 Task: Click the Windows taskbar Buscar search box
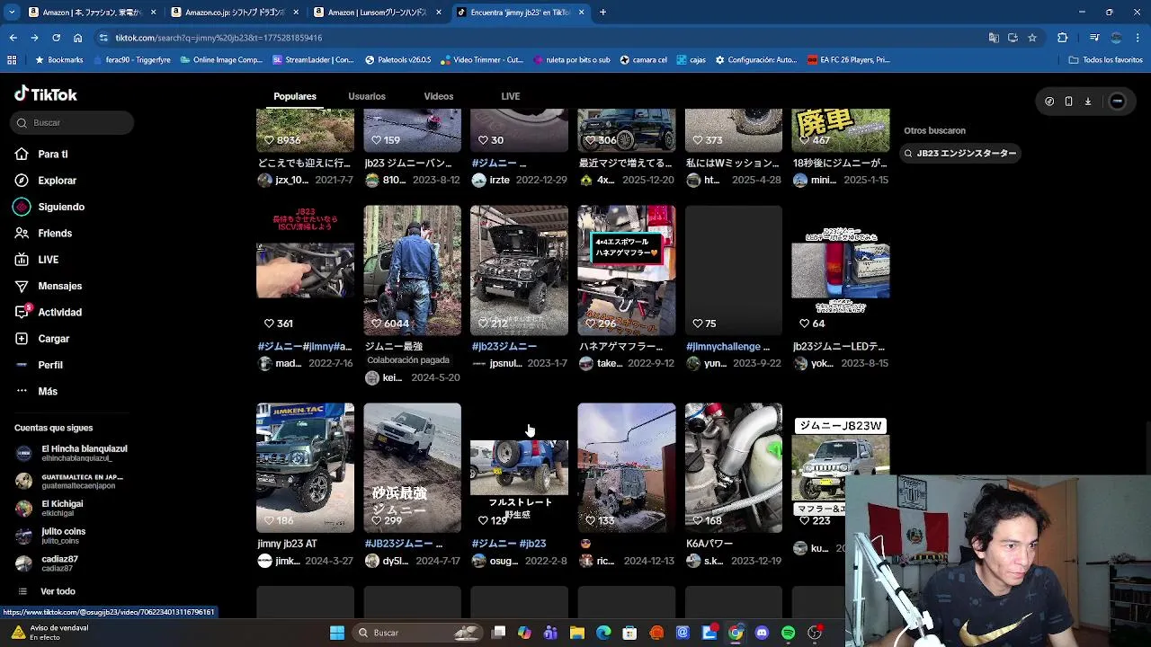click(x=416, y=633)
